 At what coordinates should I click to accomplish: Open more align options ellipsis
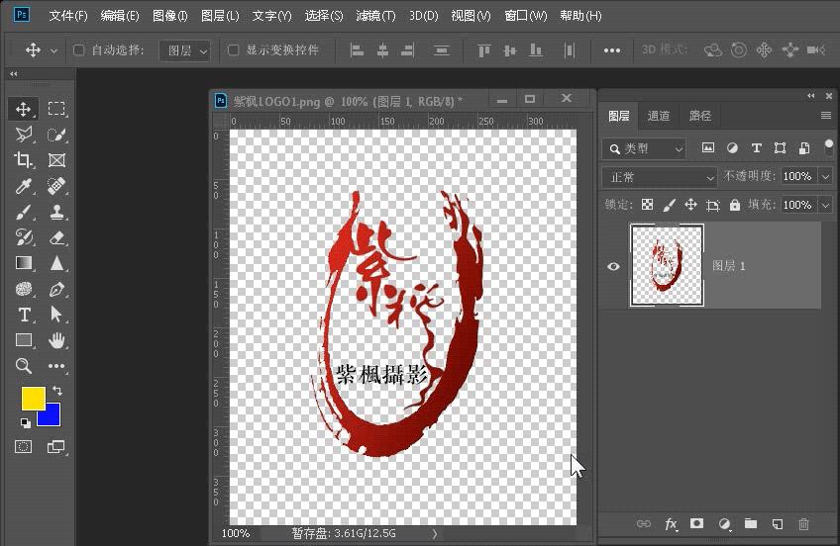tap(612, 50)
